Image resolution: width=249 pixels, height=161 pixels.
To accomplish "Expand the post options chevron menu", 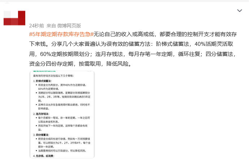I will point(239,11).
